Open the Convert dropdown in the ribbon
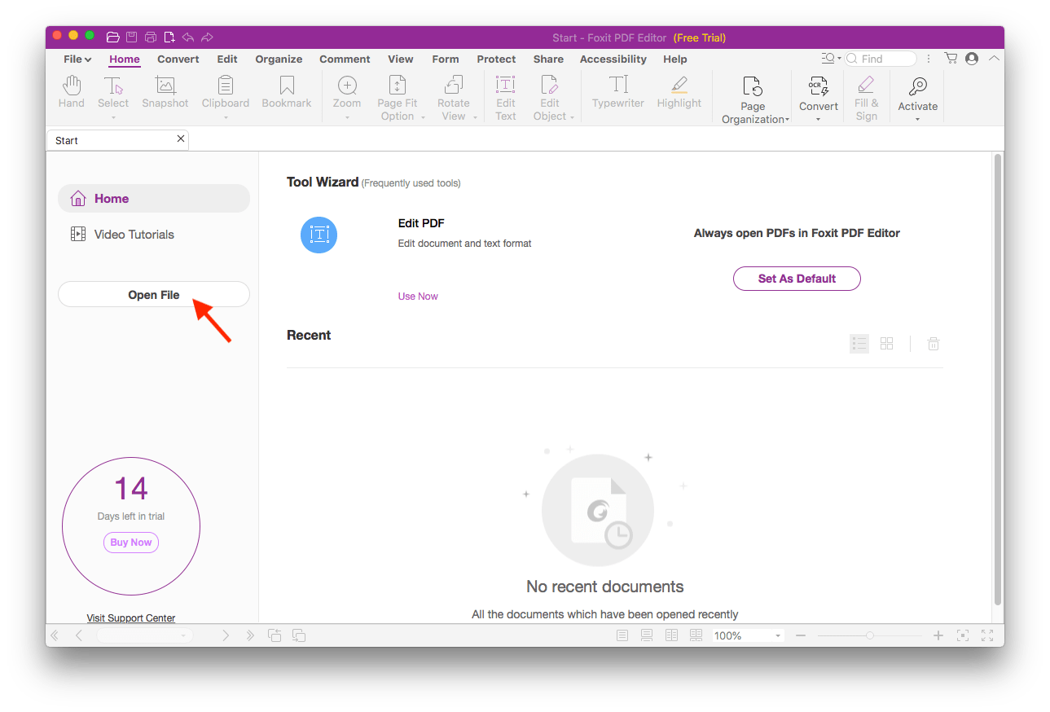 point(818,96)
